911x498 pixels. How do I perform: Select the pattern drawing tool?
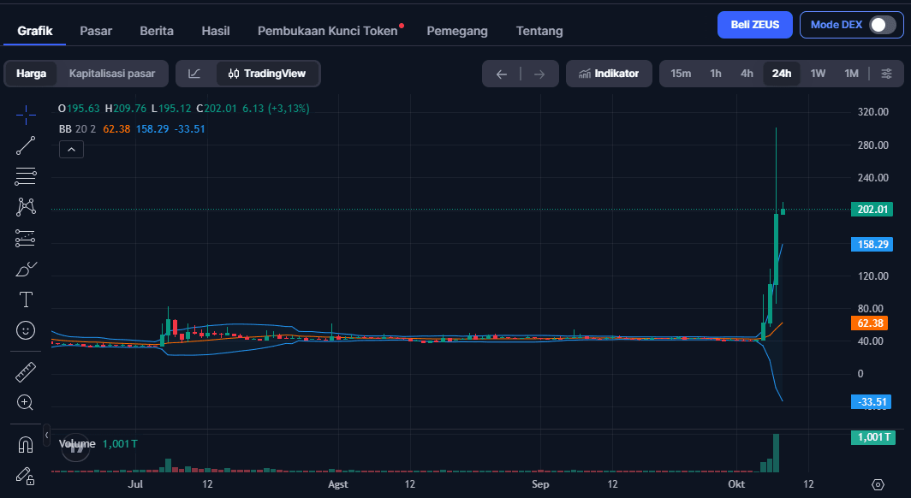(26, 206)
